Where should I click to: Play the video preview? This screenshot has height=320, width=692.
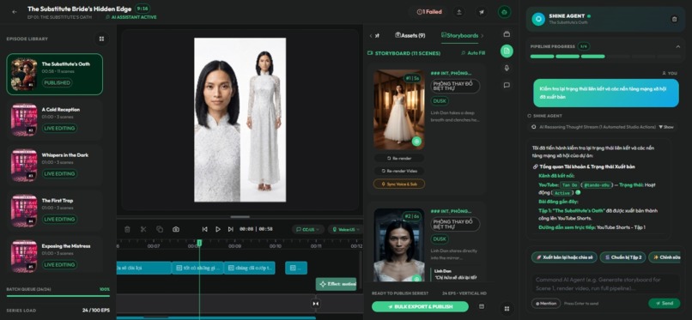pos(217,229)
